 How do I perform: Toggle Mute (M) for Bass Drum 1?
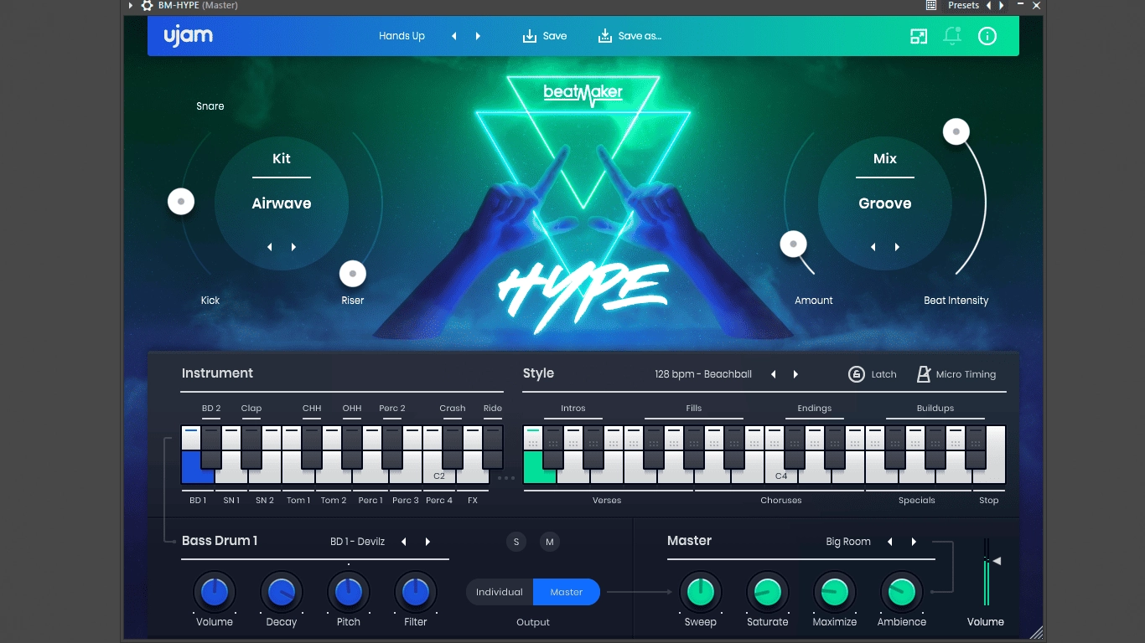550,542
